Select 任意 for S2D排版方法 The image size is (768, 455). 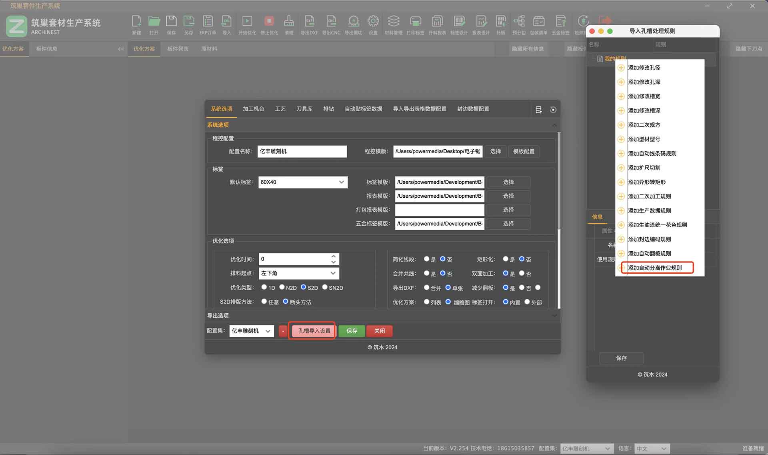pyautogui.click(x=264, y=301)
